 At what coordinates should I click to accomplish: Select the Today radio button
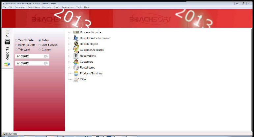[40, 40]
